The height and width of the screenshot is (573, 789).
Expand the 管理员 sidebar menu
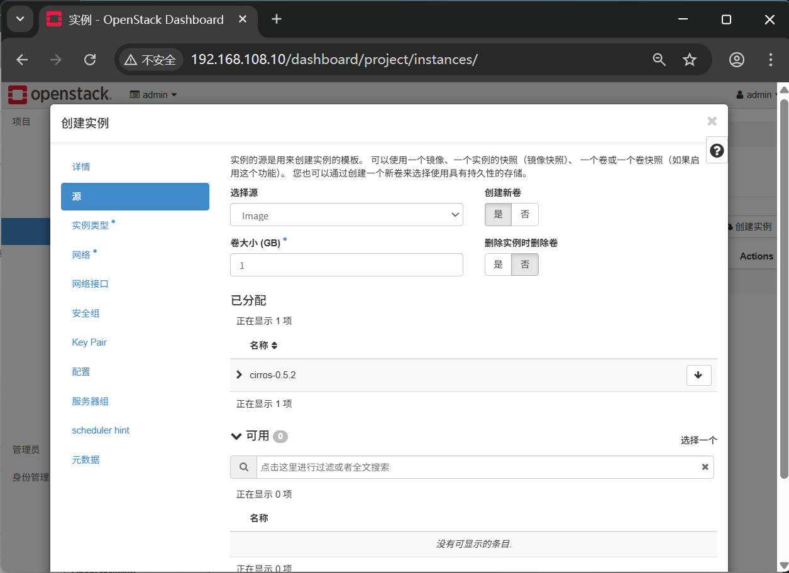(x=26, y=450)
